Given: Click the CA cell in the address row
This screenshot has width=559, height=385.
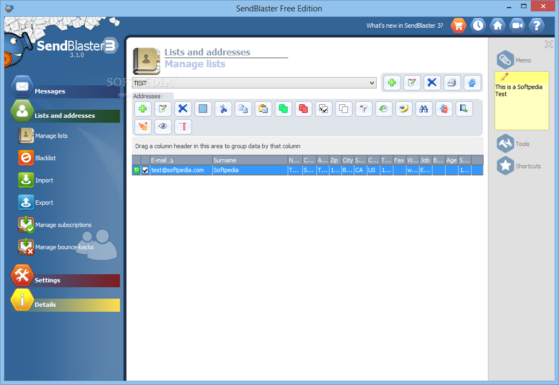Looking at the screenshot, I should (360, 170).
